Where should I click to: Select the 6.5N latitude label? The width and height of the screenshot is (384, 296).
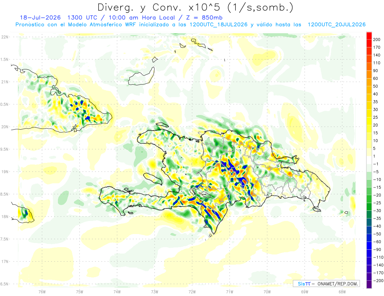coord(4,284)
